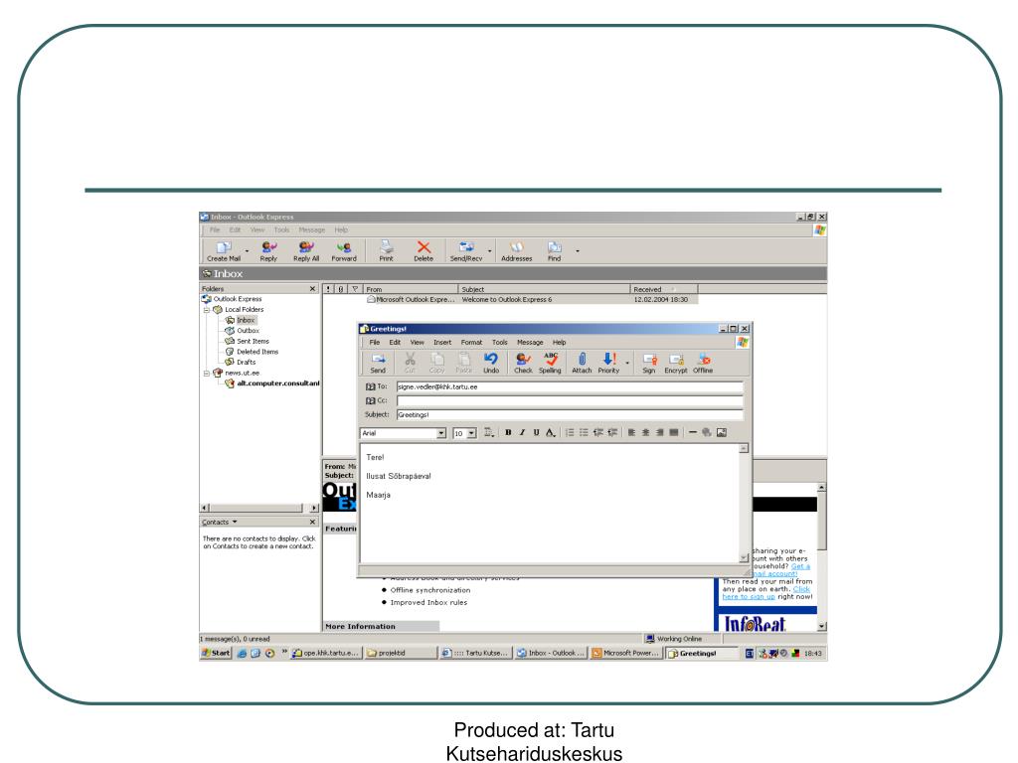1018x763 pixels.
Task: Open the Arial font dropdown
Action: pos(441,433)
